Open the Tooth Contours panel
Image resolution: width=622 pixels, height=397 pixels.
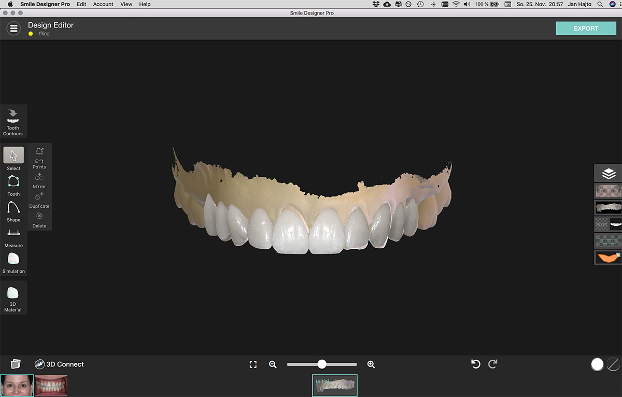click(x=13, y=122)
